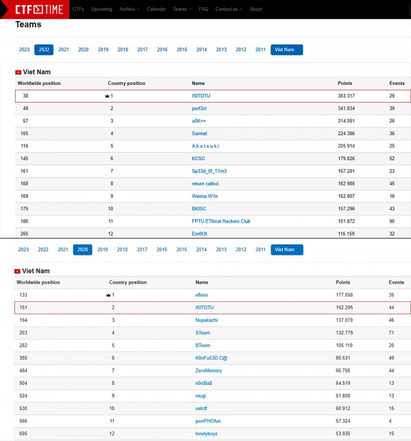The height and width of the screenshot is (441, 411).
Task: Open the FAQ page
Action: 203,10
